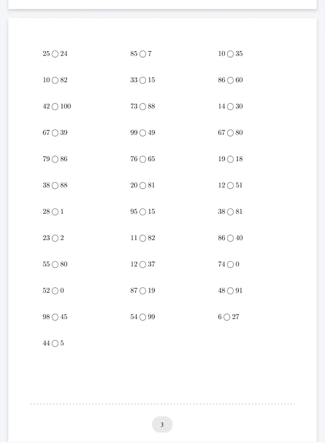325x445 pixels.
Task: Select the comparison circle between 85 and 7
Action: point(143,54)
